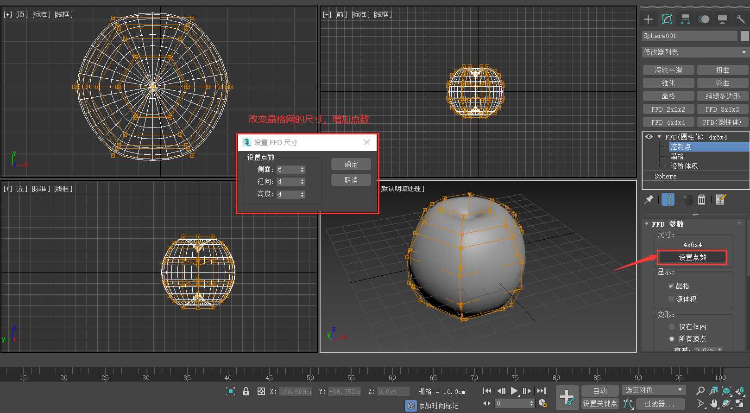The height and width of the screenshot is (413, 750).
Task: Open the Modify command panel tab
Action: (667, 19)
